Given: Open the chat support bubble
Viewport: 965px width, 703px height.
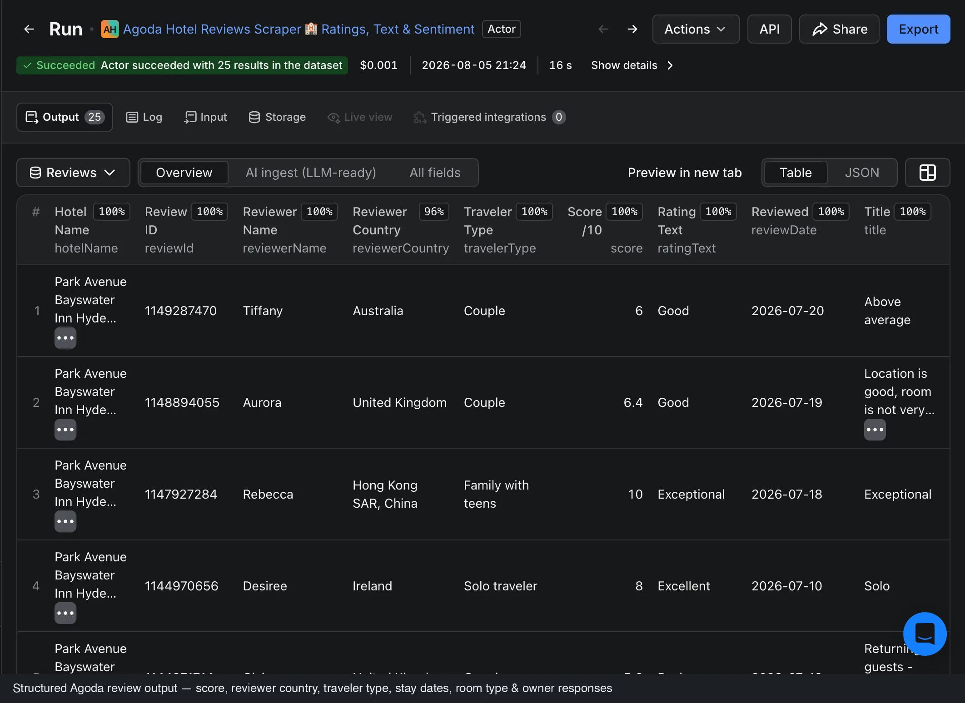Looking at the screenshot, I should (x=925, y=634).
